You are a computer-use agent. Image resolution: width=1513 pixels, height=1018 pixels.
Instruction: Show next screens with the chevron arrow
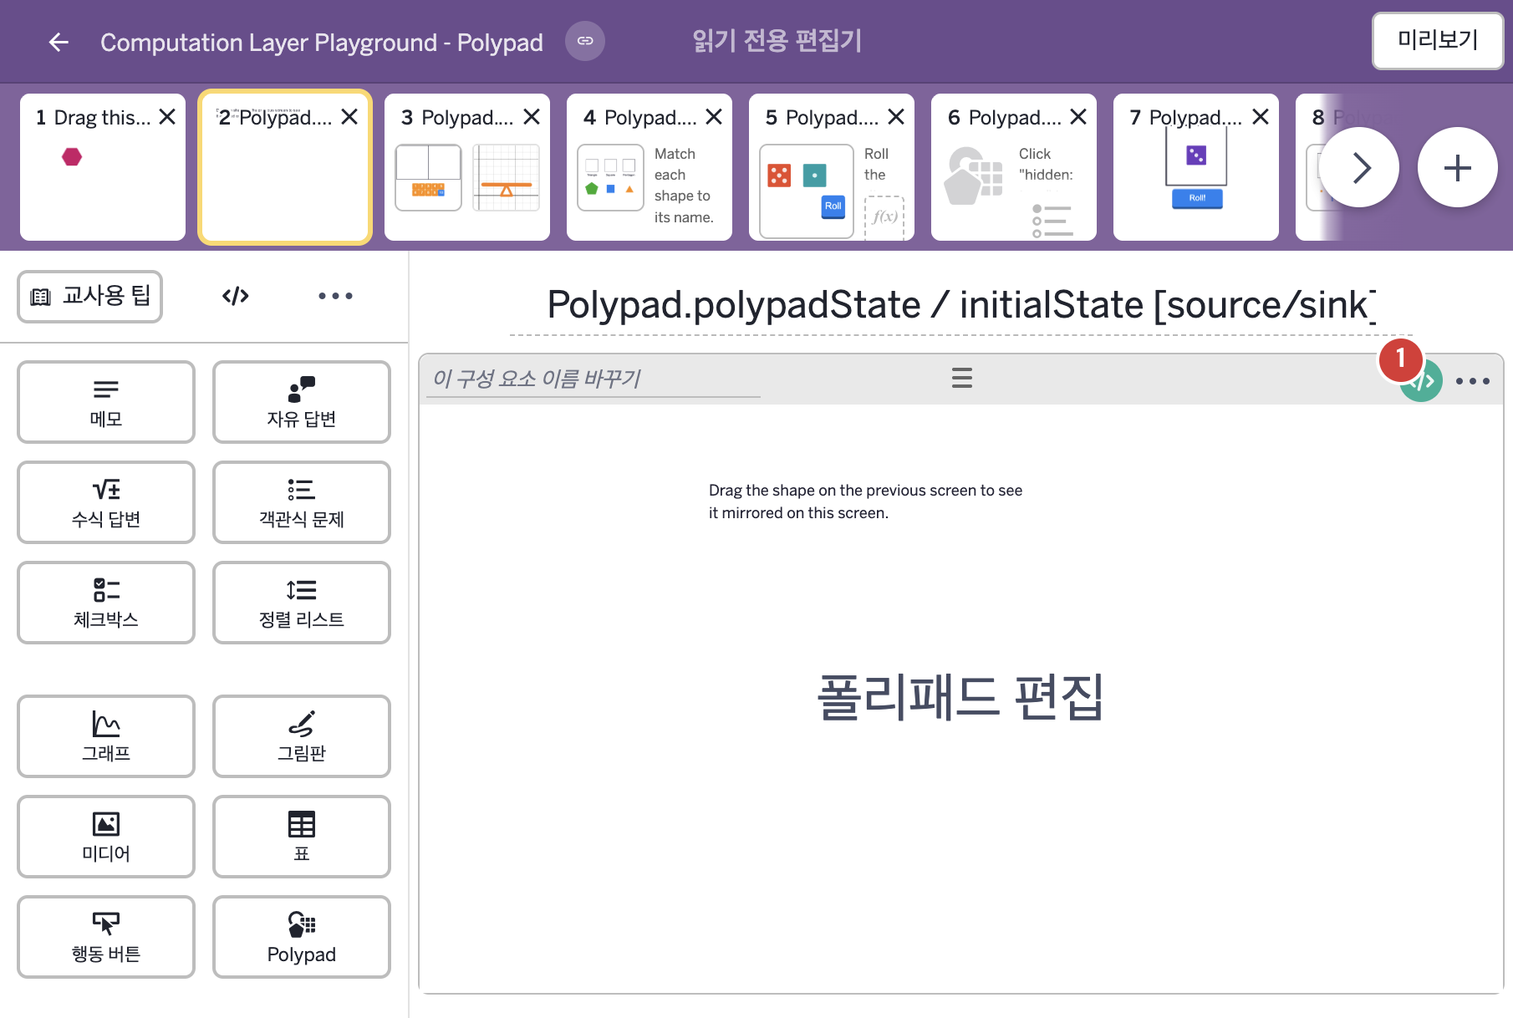(x=1359, y=167)
